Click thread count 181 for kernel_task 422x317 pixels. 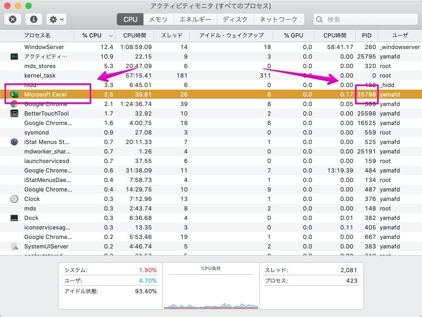click(x=182, y=75)
